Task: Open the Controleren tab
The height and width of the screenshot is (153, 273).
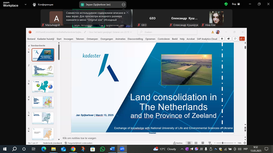Action: (164, 39)
